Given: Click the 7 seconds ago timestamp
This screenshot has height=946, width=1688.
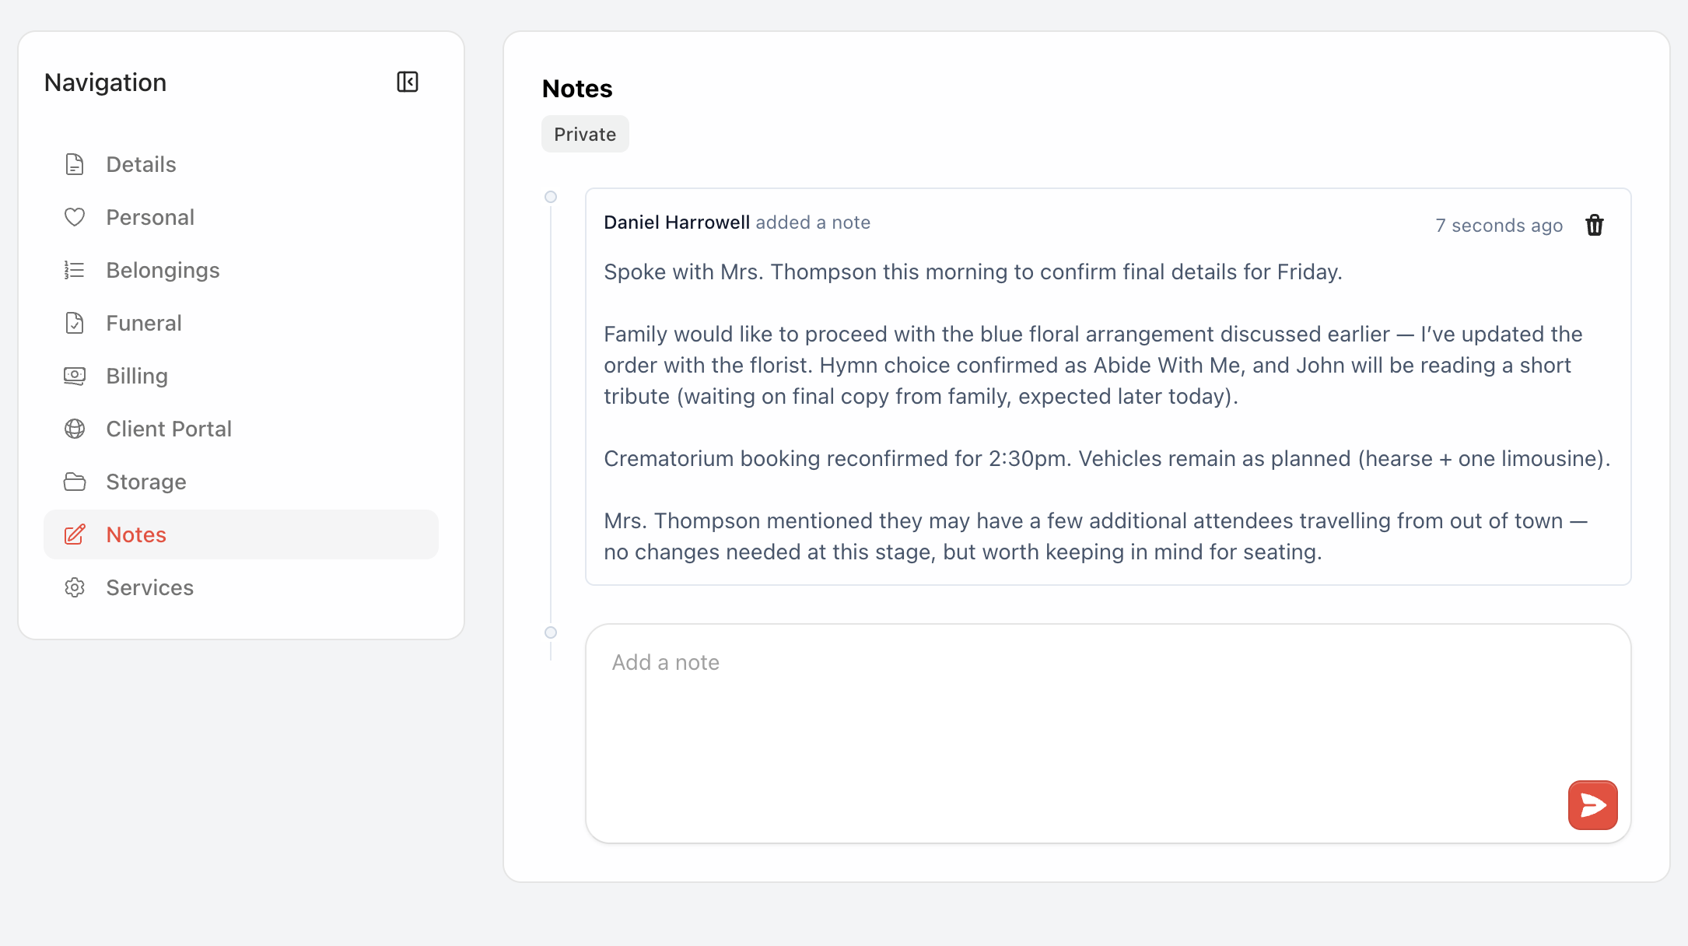Looking at the screenshot, I should [1498, 225].
